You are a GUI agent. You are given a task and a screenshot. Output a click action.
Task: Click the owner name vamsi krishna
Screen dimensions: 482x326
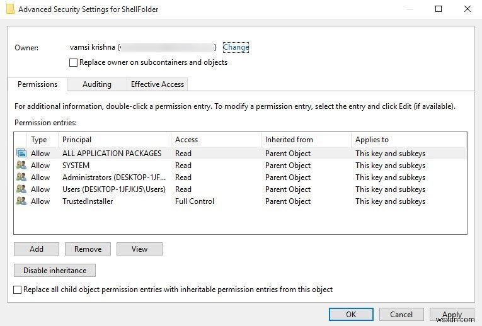click(x=92, y=47)
